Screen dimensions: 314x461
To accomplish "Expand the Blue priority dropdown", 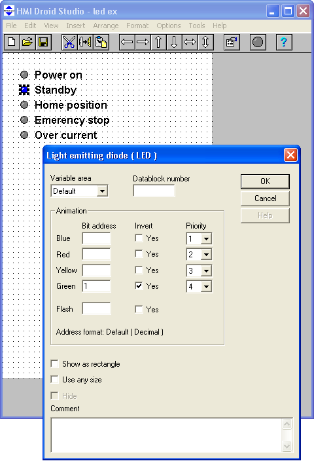I will (x=207, y=239).
